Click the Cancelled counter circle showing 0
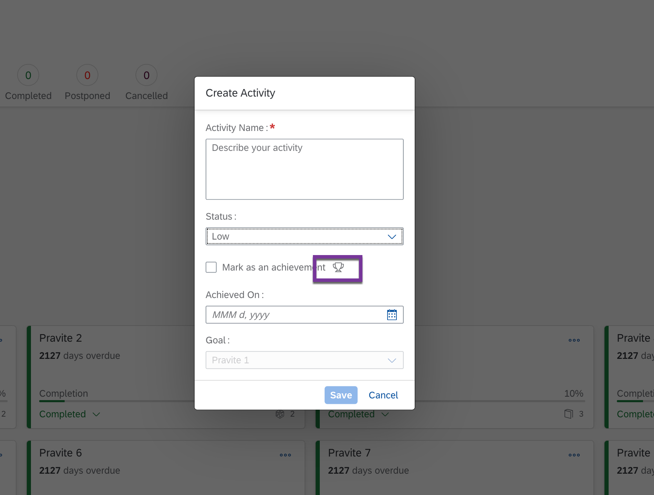 click(146, 75)
